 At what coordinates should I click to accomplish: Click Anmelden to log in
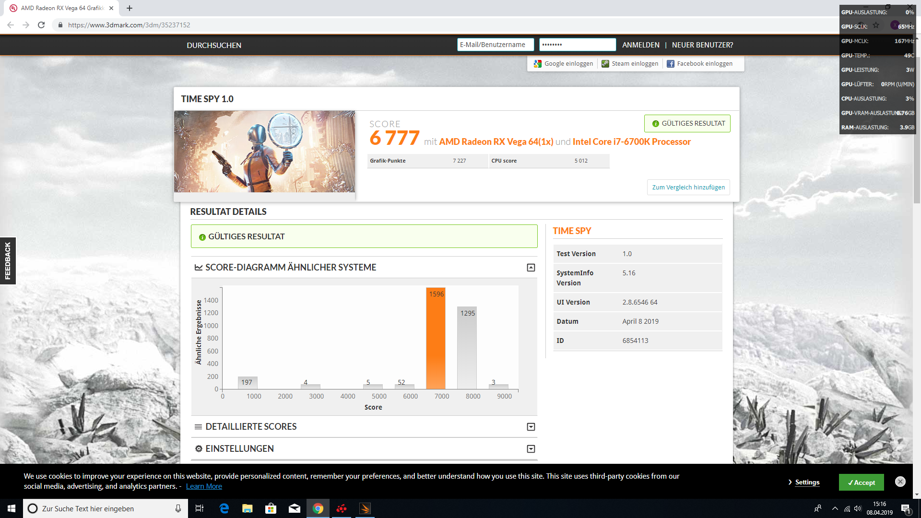[x=641, y=45]
